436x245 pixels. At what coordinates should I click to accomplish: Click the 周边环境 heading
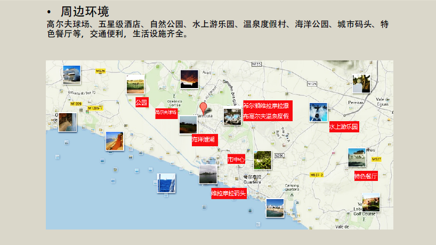point(85,12)
